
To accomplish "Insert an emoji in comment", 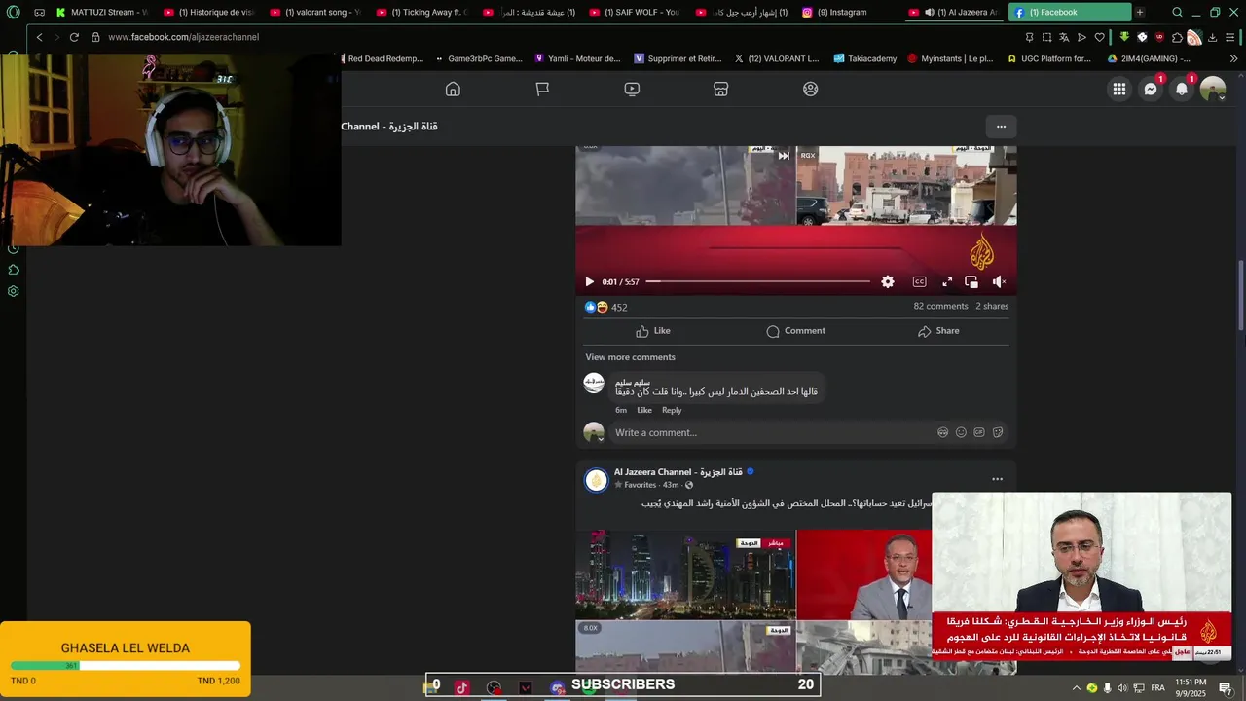I will (961, 432).
